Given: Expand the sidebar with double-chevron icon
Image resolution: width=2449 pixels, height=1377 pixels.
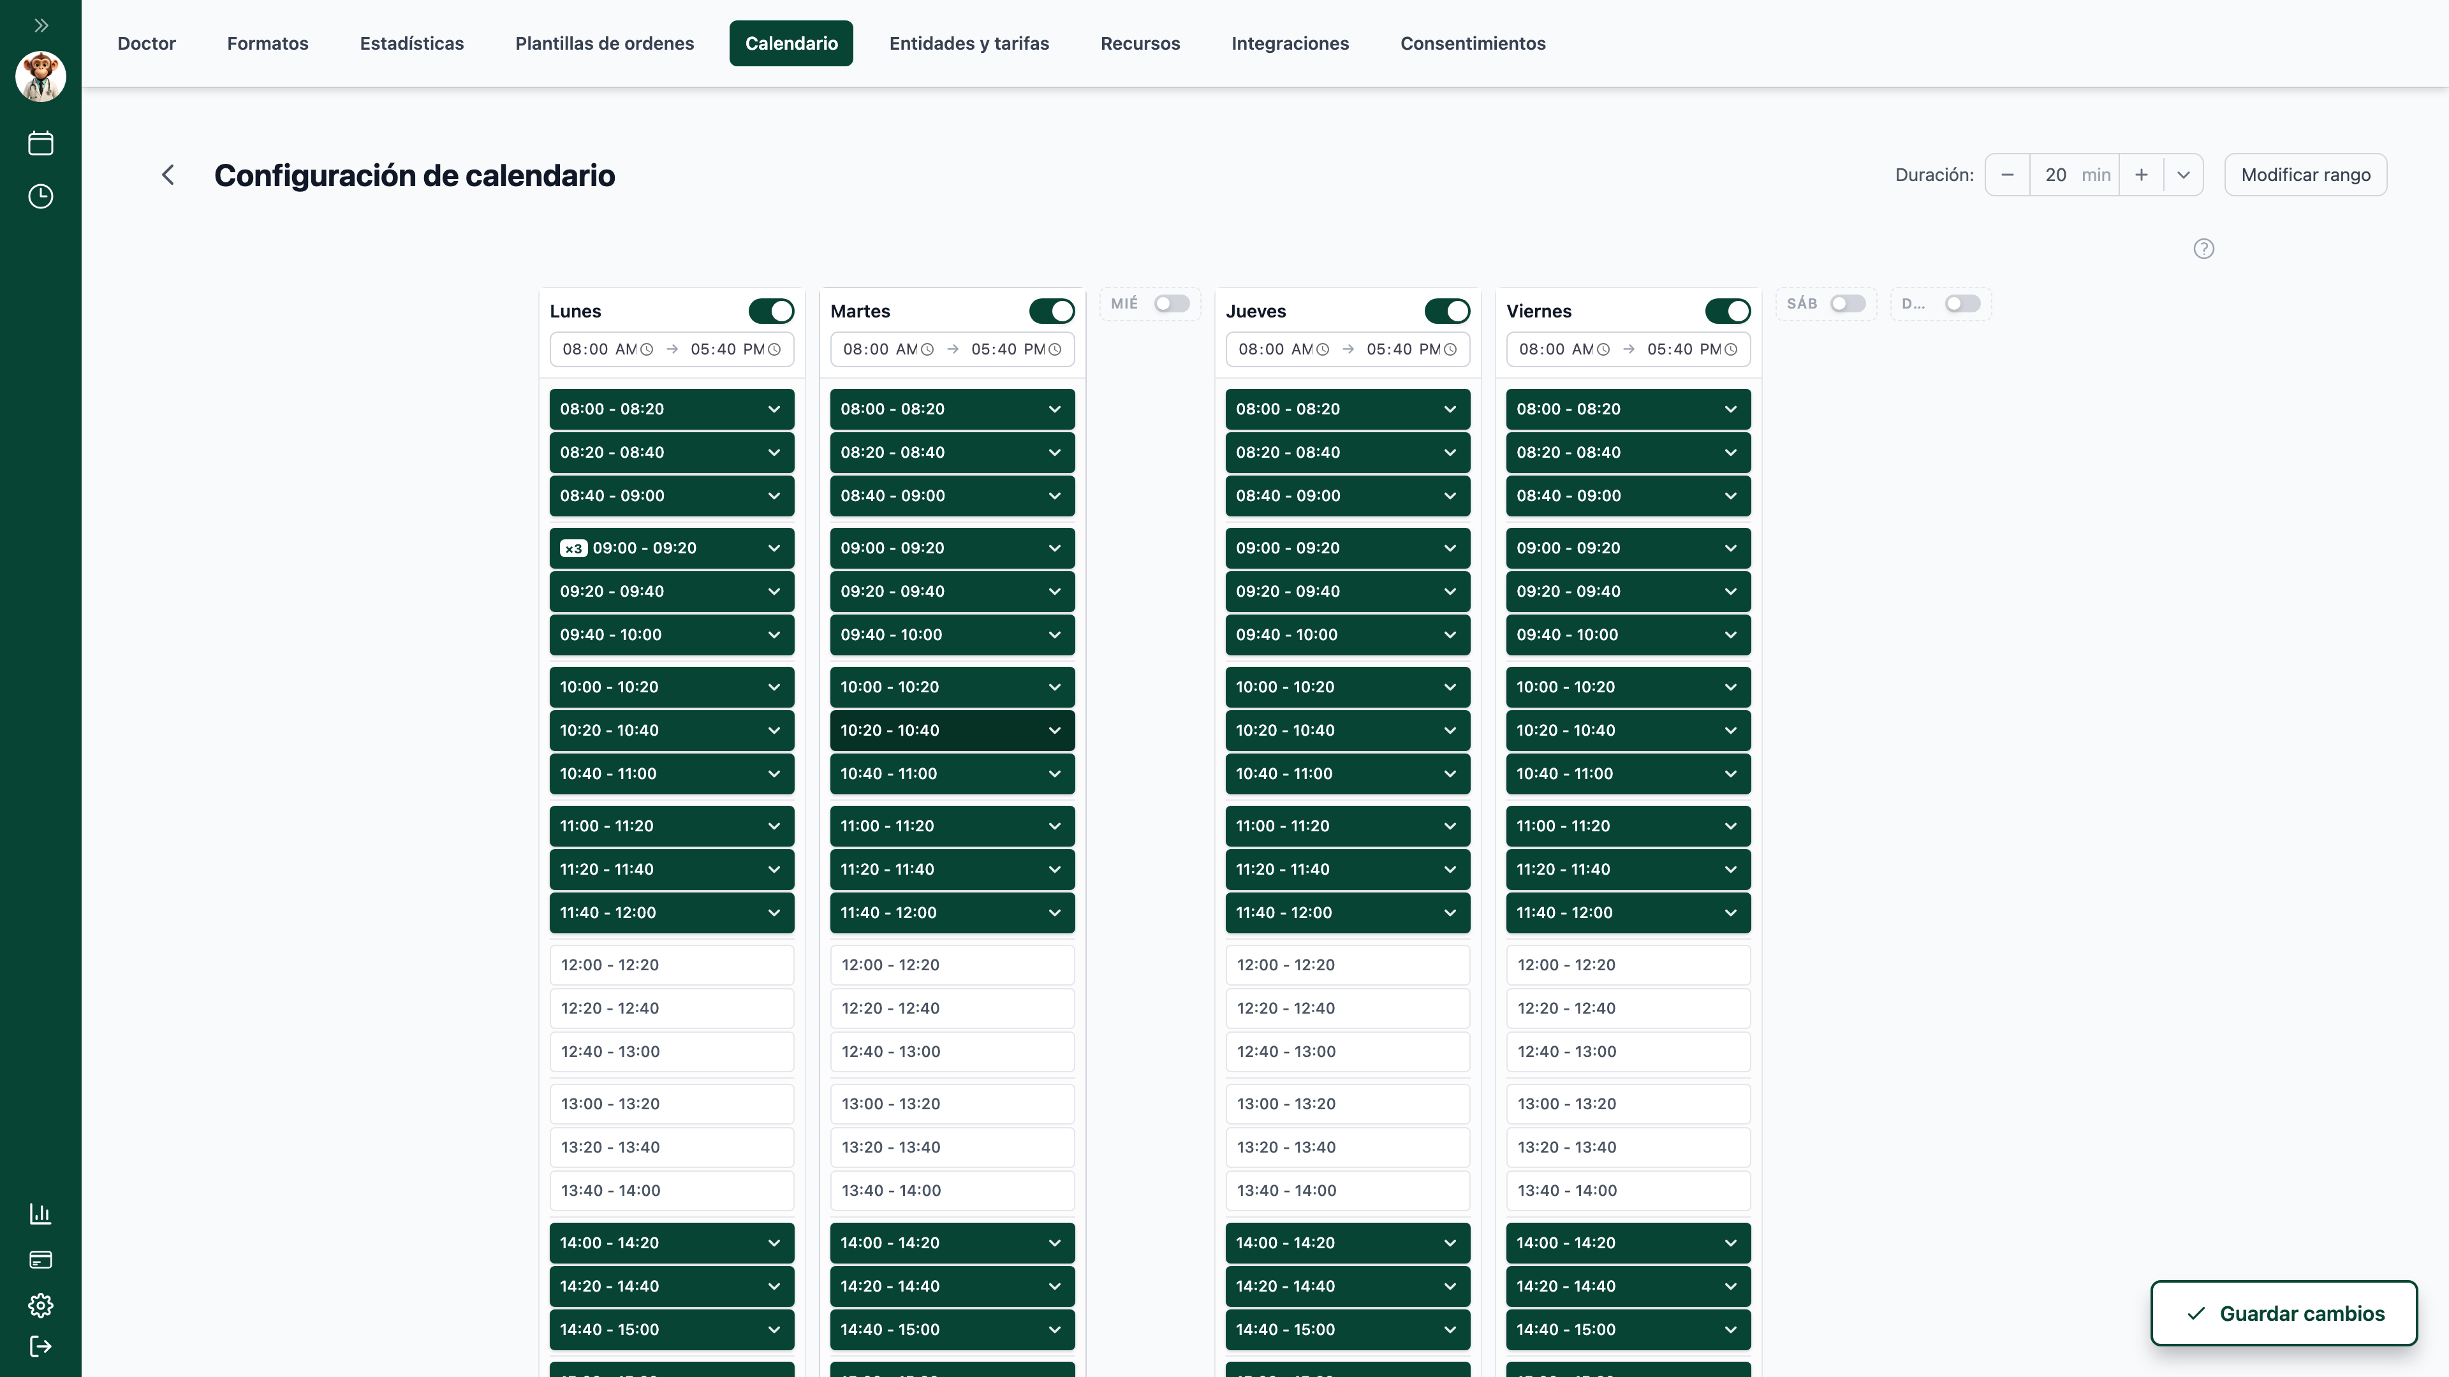Looking at the screenshot, I should 41,25.
